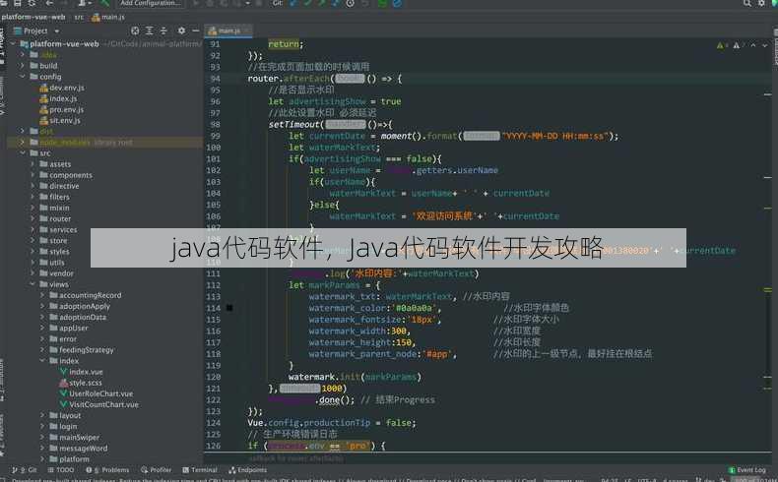Collapse the index folder under views
Viewport: 778px width, 482px height.
(x=42, y=360)
